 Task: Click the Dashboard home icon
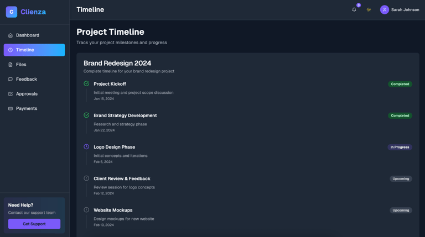(11, 35)
